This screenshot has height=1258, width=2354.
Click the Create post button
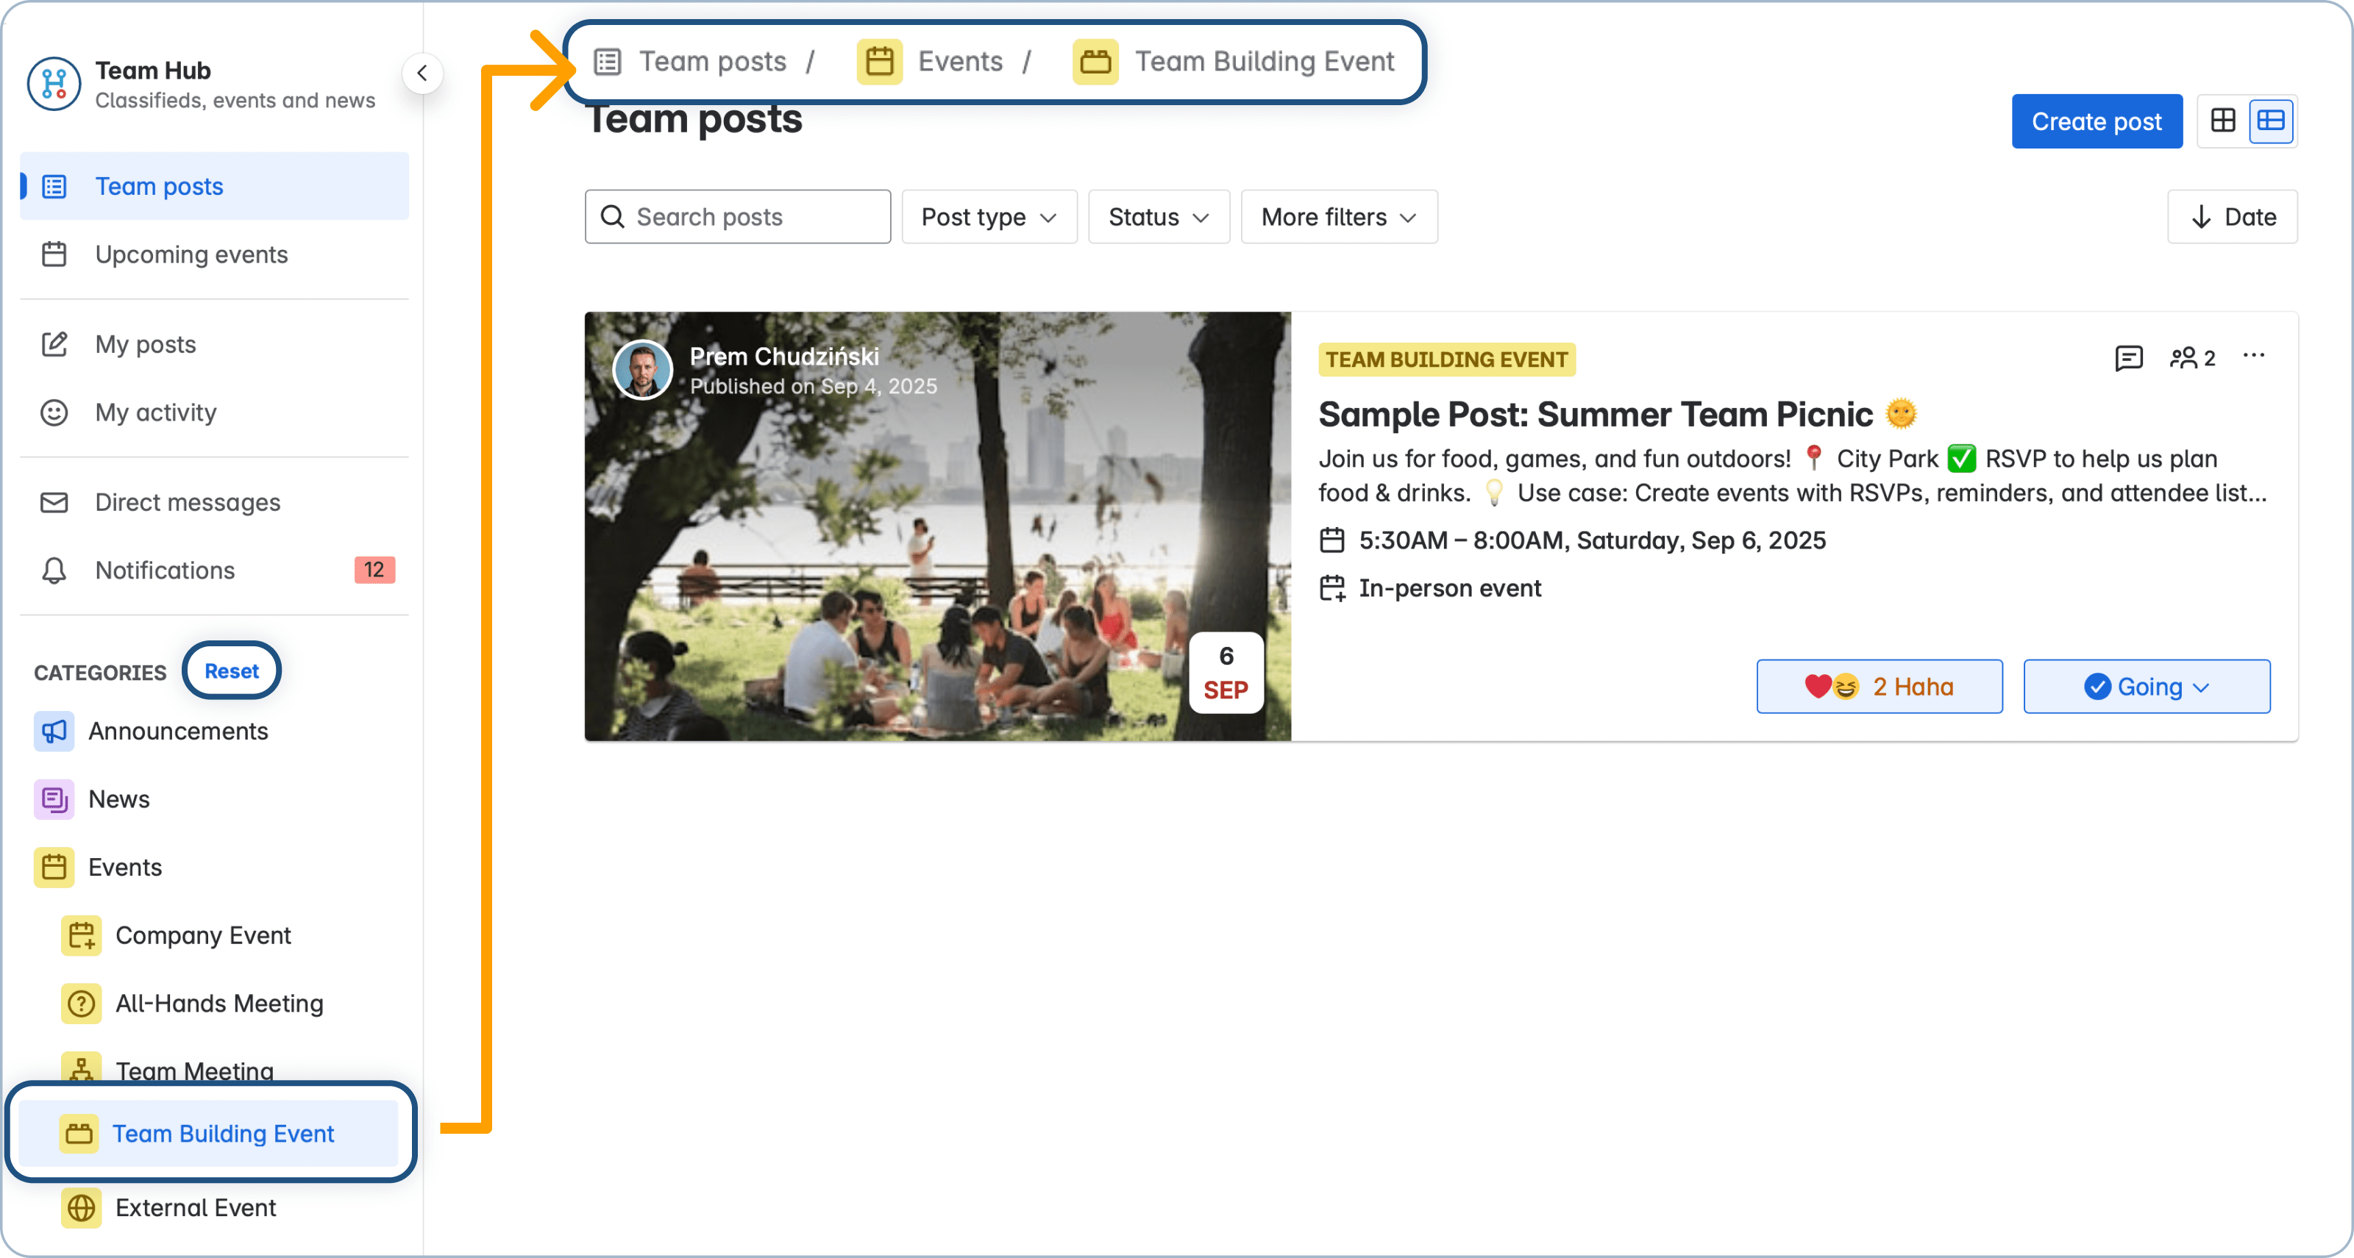click(x=2097, y=121)
